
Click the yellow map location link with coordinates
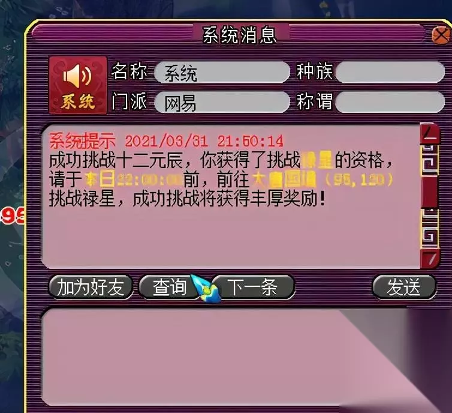click(x=323, y=180)
